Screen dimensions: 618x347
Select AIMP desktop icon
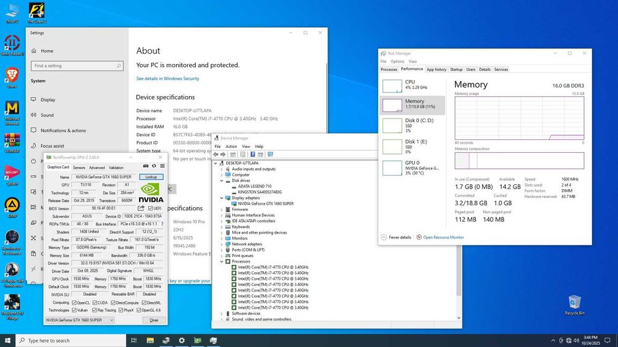[x=12, y=208]
